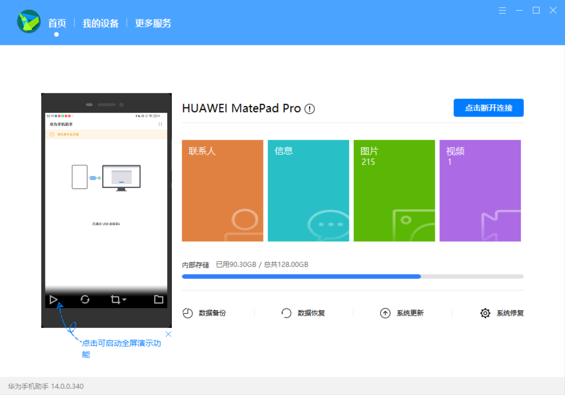Screen dimensions: 565x395
Task: Open the 图片 pictures tile
Action: pos(394,191)
